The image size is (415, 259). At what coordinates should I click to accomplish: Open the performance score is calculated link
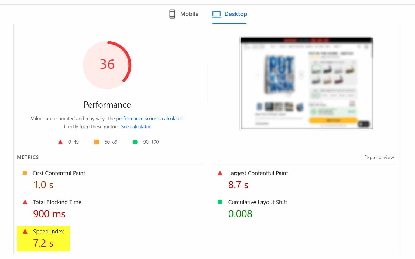tap(150, 118)
